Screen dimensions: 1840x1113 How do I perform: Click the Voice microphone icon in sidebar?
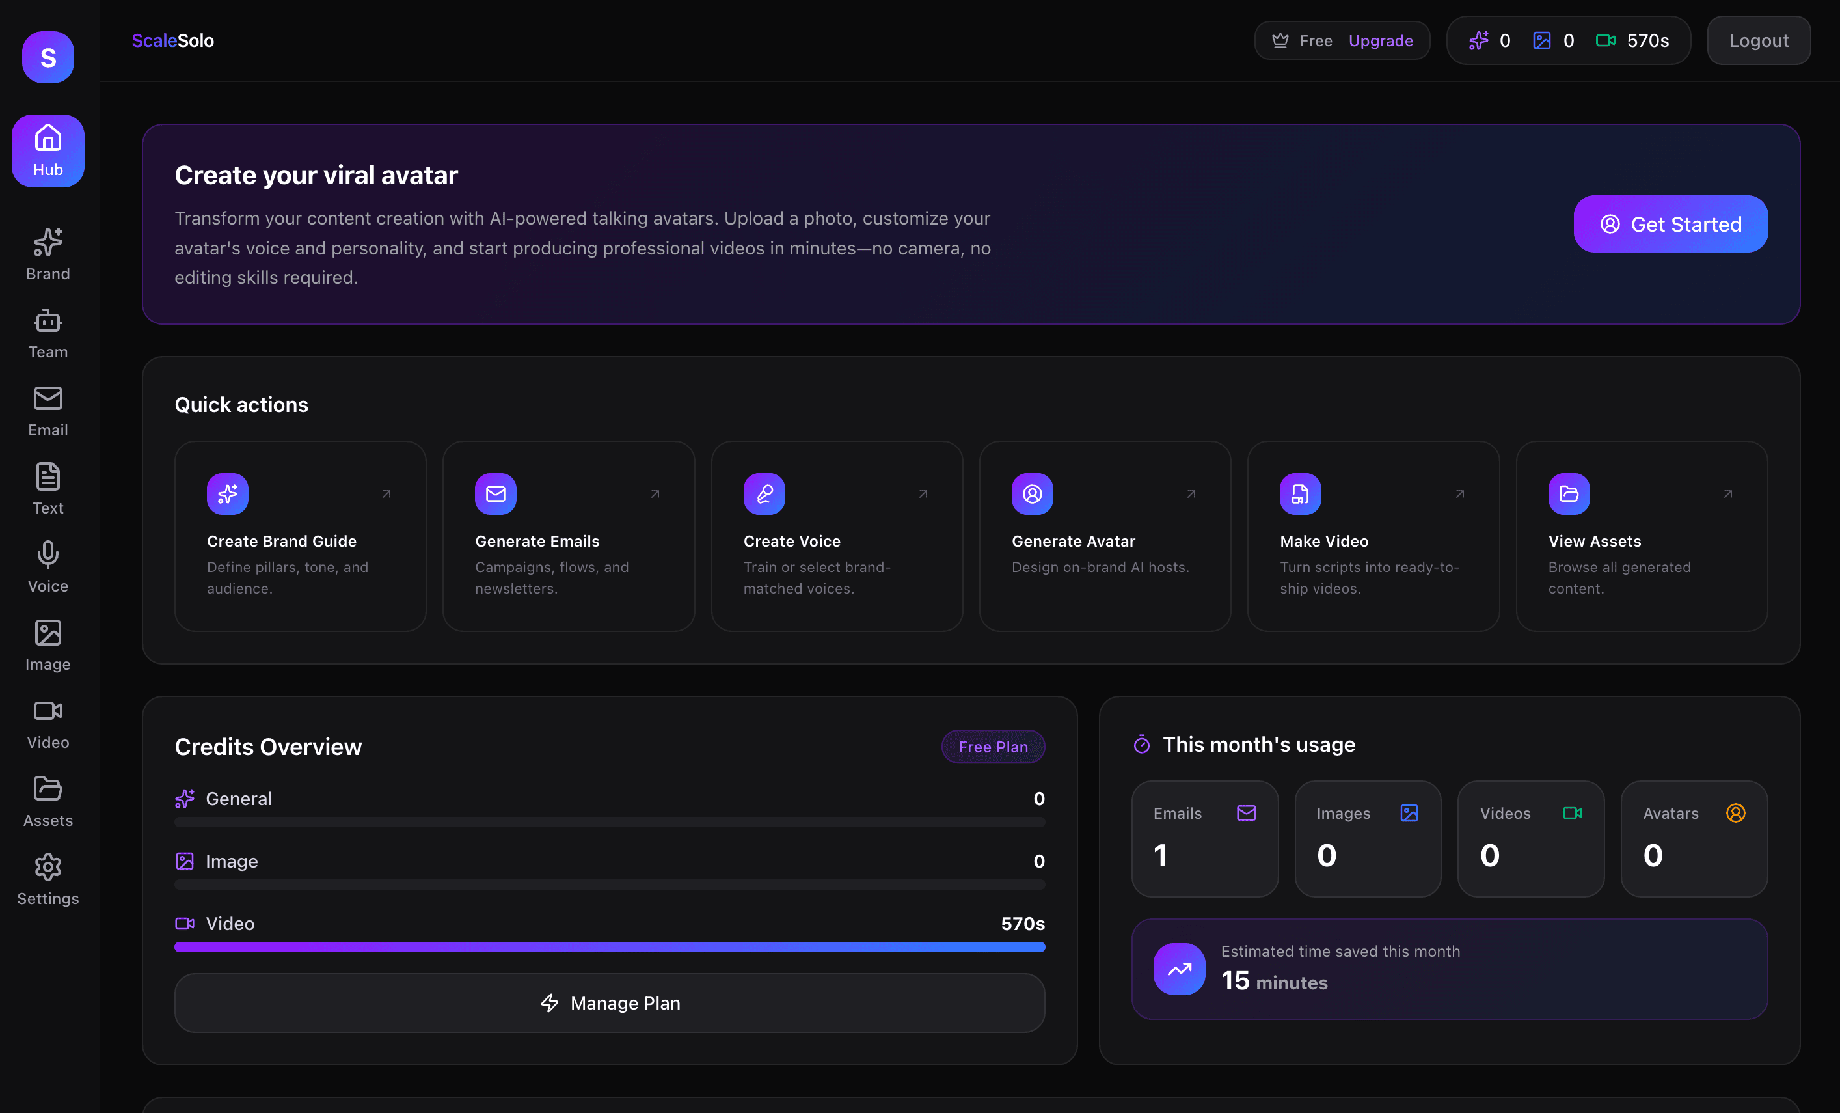(x=47, y=555)
